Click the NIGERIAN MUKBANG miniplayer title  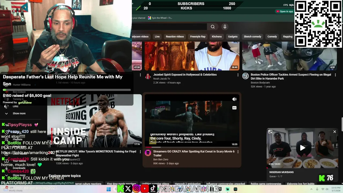pyautogui.click(x=281, y=172)
